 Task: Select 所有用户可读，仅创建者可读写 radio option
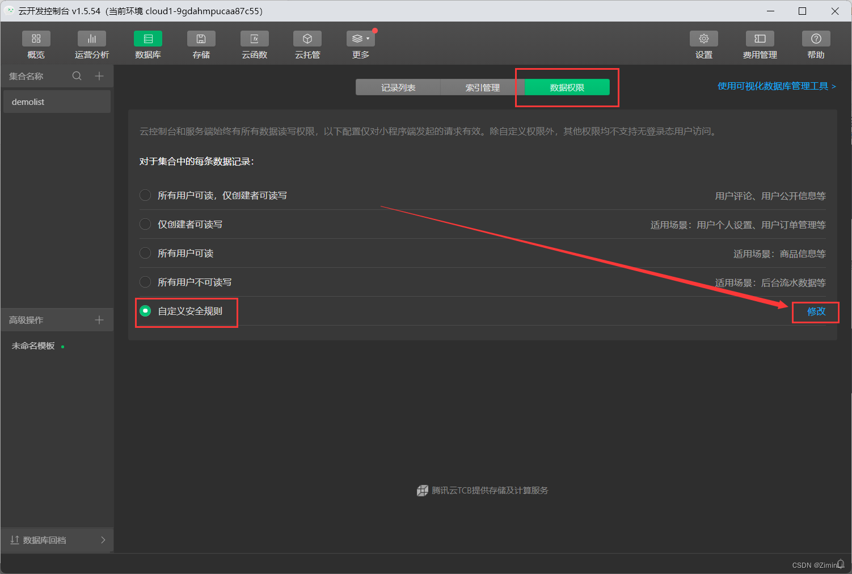click(145, 195)
